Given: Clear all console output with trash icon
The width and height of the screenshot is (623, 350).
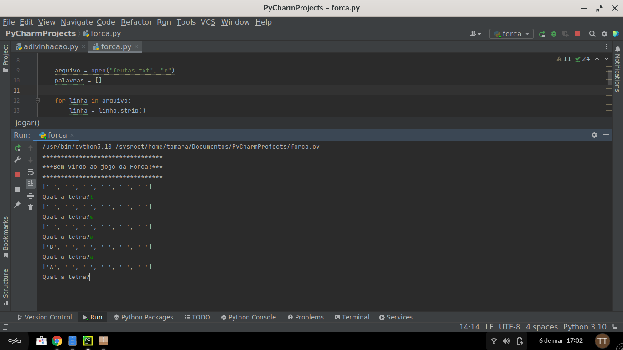Looking at the screenshot, I should click(31, 207).
